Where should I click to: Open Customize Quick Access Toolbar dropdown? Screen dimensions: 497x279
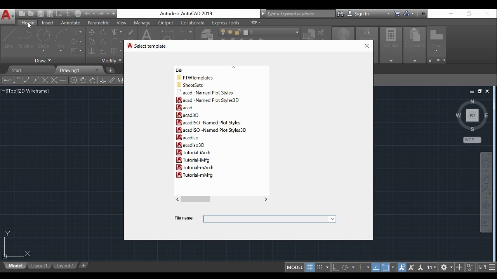tap(114, 14)
